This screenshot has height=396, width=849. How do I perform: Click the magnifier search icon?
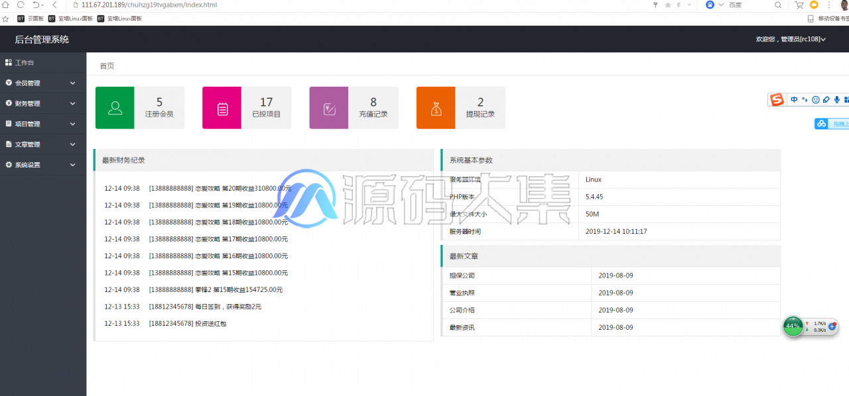pos(779,5)
